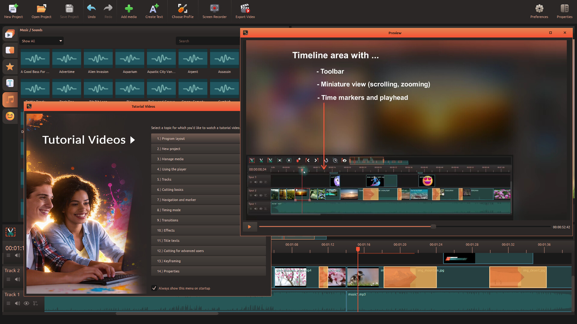This screenshot has height=324, width=577.
Task: Click the Preview playback progress slider handle
Action: (433, 227)
